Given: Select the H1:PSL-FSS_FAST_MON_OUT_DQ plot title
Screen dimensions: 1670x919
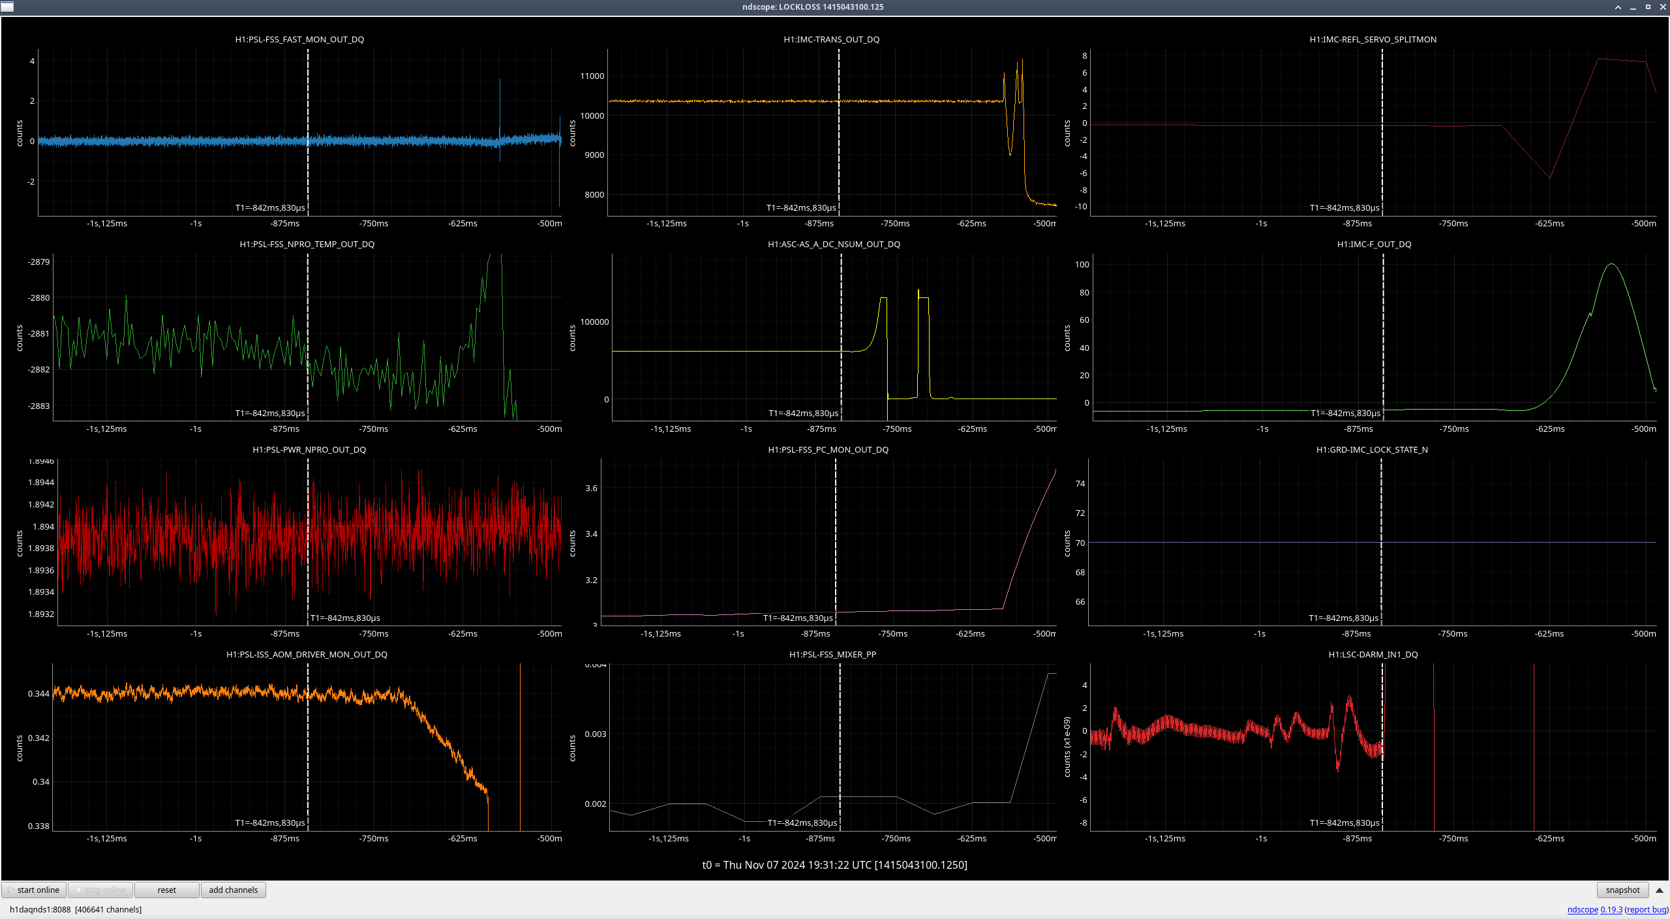Looking at the screenshot, I should point(299,39).
